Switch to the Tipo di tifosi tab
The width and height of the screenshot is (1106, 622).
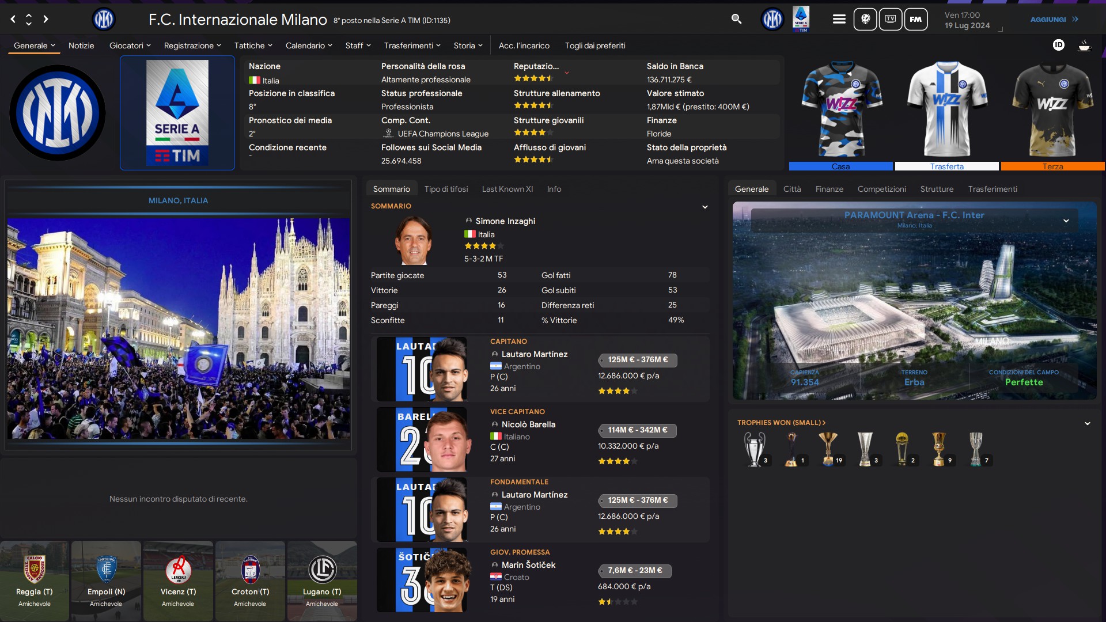coord(446,189)
